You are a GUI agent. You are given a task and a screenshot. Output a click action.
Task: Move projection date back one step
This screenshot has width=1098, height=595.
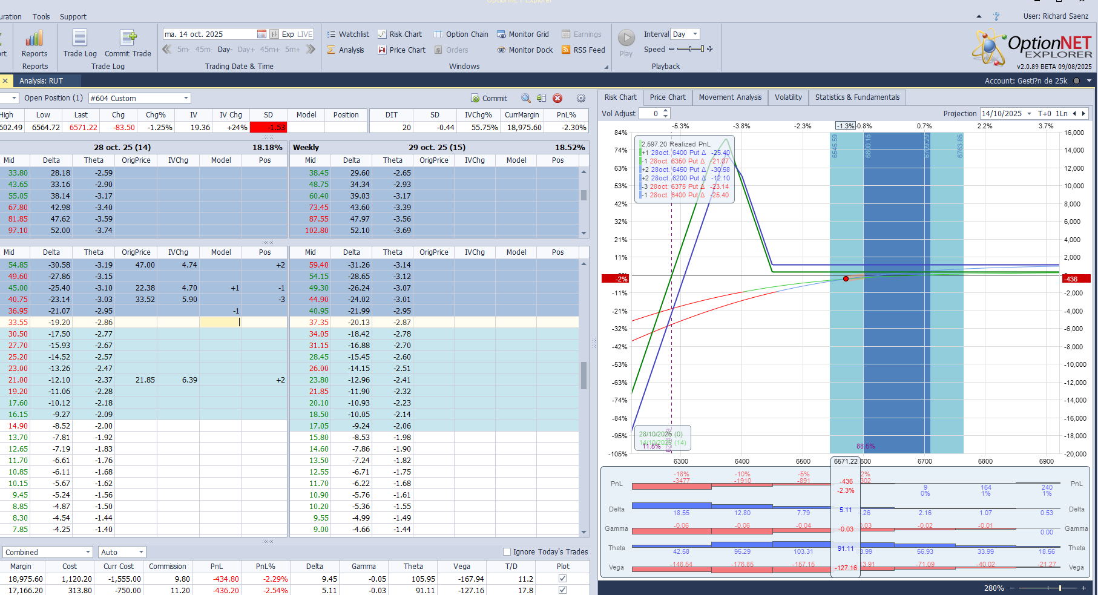1074,113
